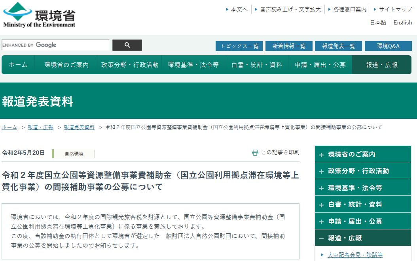The width and height of the screenshot is (417, 261).
Task: Focus the Google custom search field
Action: (x=55, y=45)
